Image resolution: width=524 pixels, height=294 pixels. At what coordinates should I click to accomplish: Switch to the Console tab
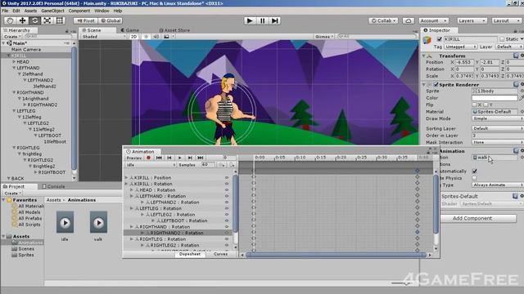pos(53,186)
